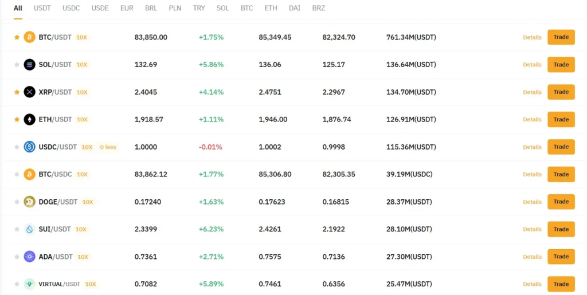This screenshot has height=295, width=587.
Task: Unfavorite XRP/USDT with its star
Action: coord(17,92)
